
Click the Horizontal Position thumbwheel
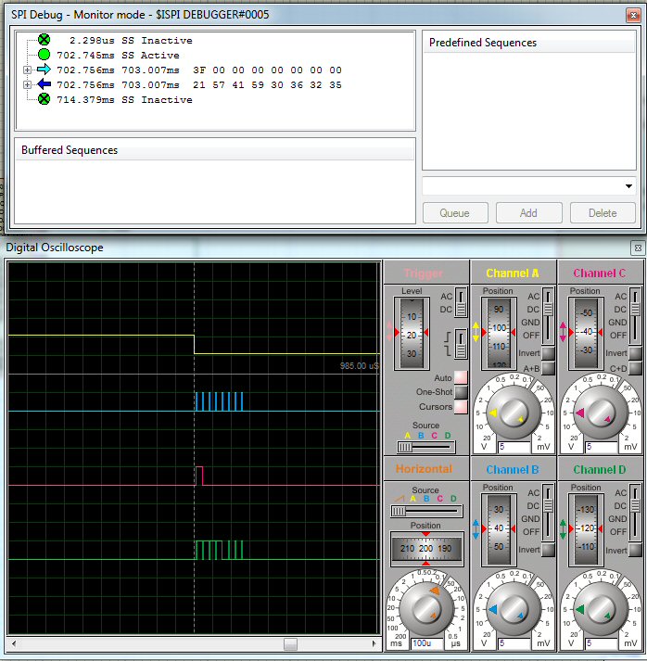[x=425, y=548]
